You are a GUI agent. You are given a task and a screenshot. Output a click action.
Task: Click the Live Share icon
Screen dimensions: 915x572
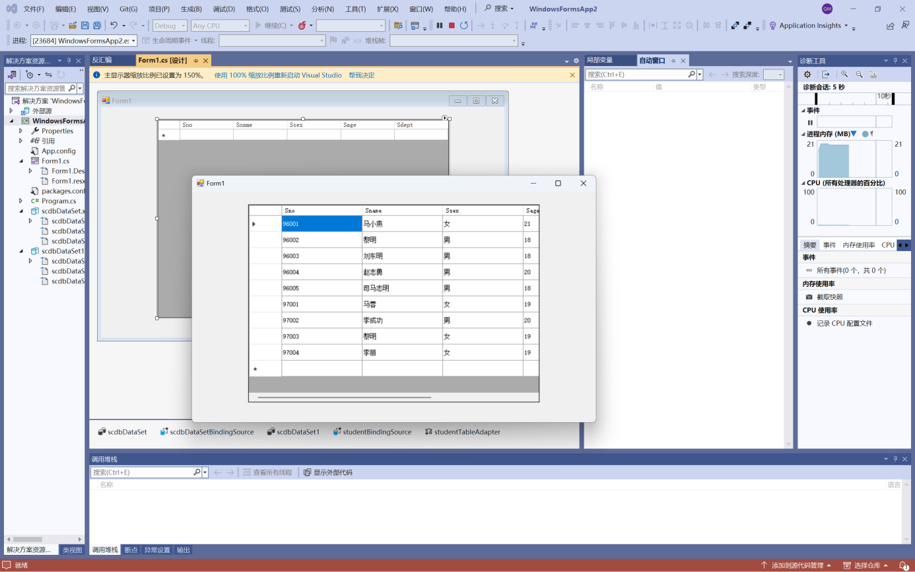point(890,26)
